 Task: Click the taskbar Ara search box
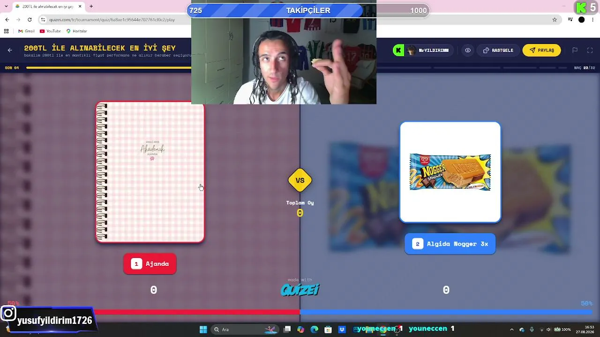(244, 330)
